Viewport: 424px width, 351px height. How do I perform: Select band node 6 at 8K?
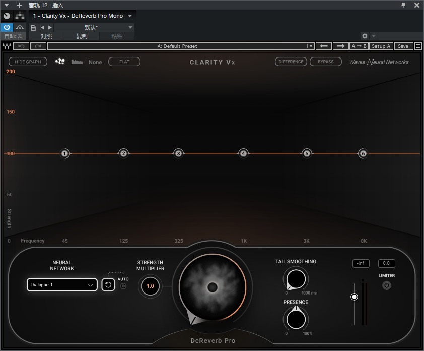tap(363, 153)
